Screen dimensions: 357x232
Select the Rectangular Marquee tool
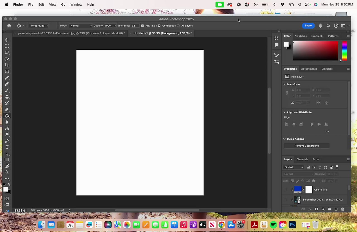[7, 46]
